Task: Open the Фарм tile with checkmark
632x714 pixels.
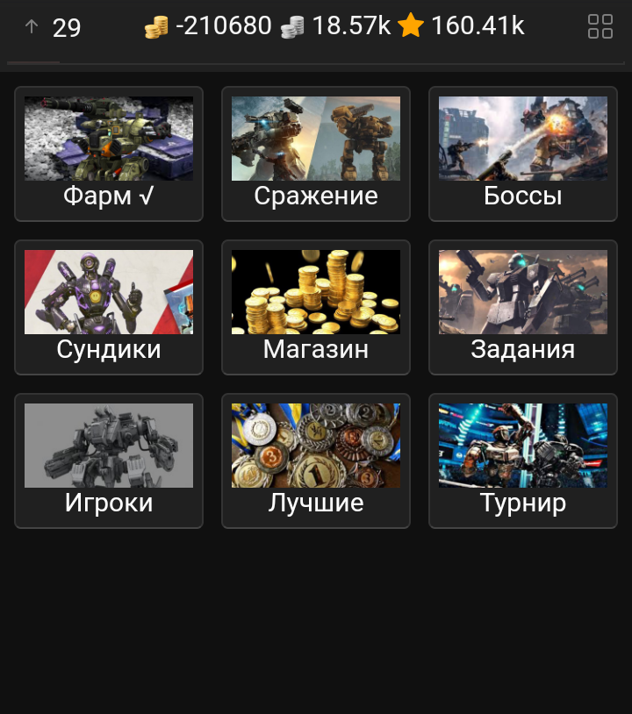Action: [x=109, y=154]
